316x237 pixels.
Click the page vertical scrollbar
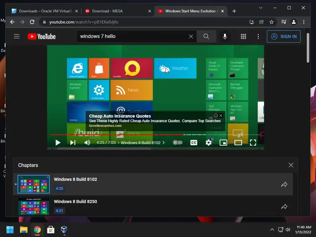[308, 48]
